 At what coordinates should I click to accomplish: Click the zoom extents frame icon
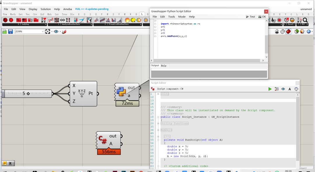click(48, 31)
